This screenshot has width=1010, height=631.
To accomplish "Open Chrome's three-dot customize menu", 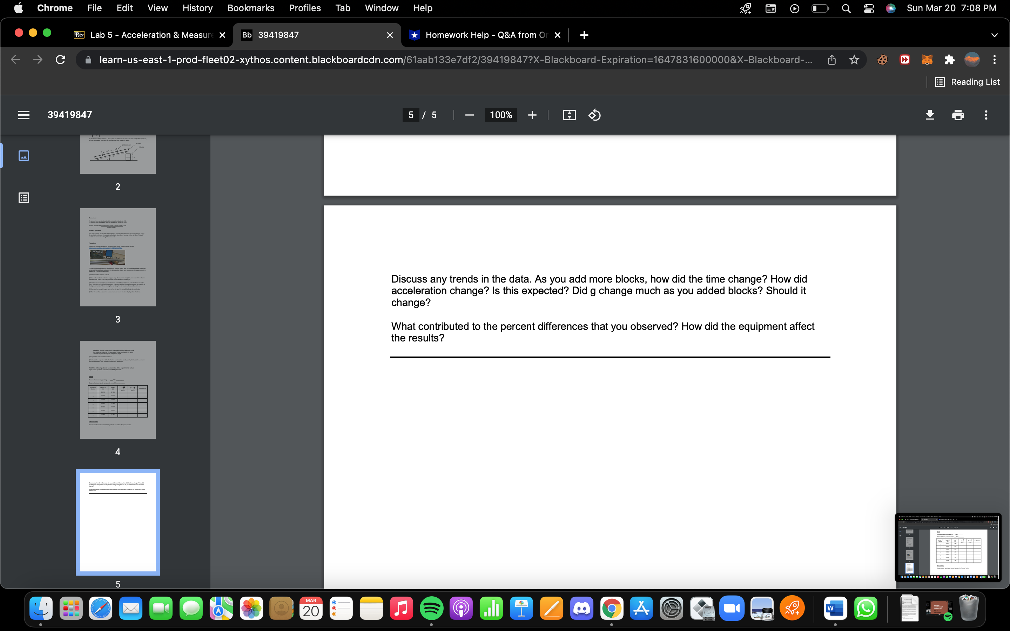I will (994, 60).
